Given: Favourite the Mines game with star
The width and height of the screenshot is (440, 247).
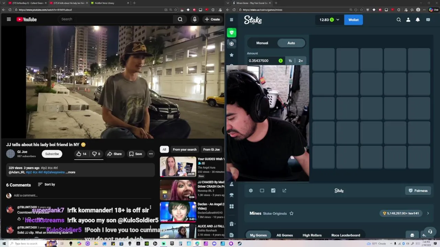Looking at the screenshot, I should click(291, 213).
